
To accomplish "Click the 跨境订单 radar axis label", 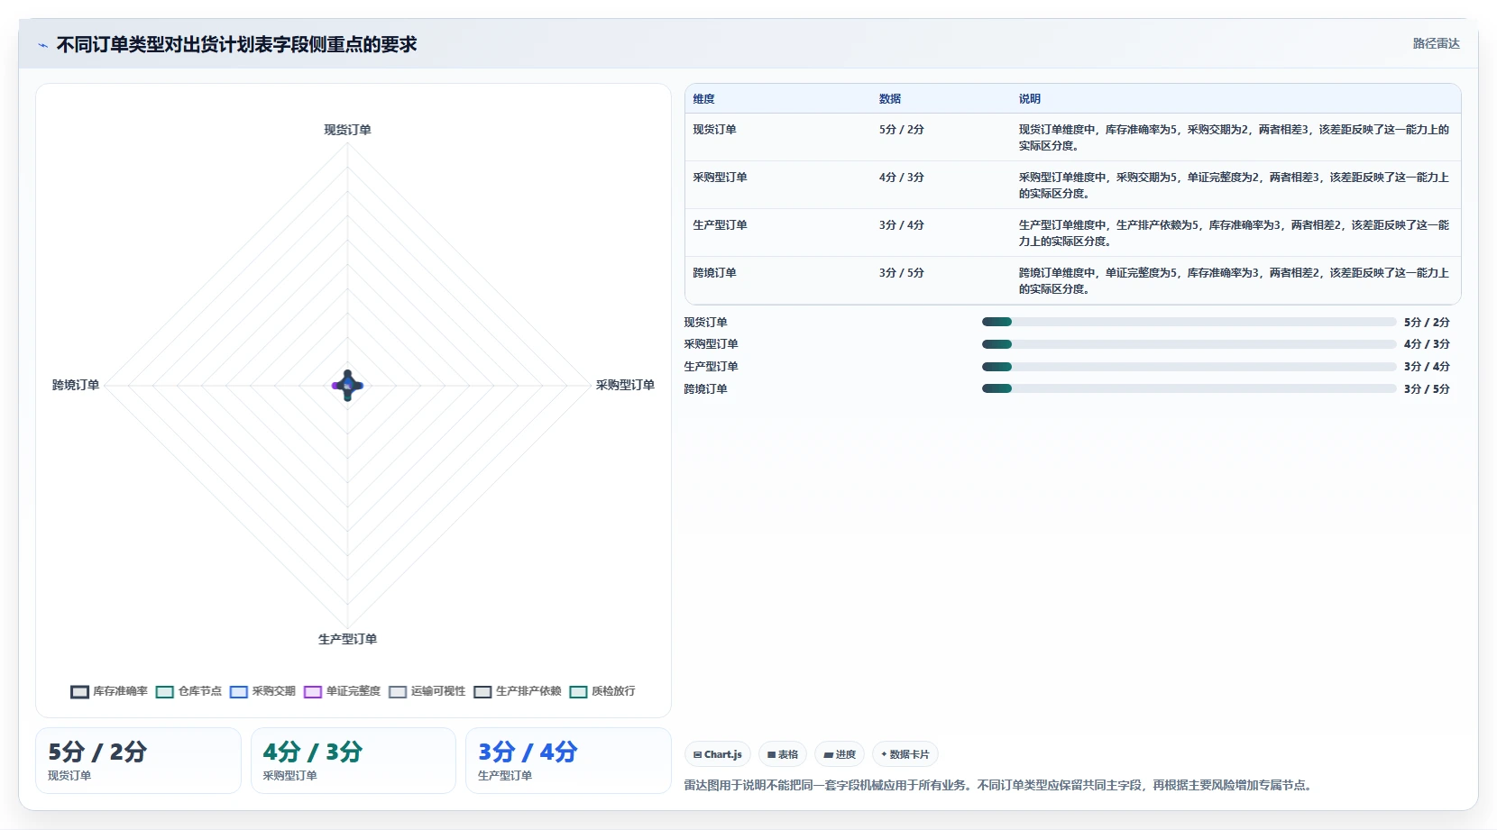I will [x=76, y=385].
